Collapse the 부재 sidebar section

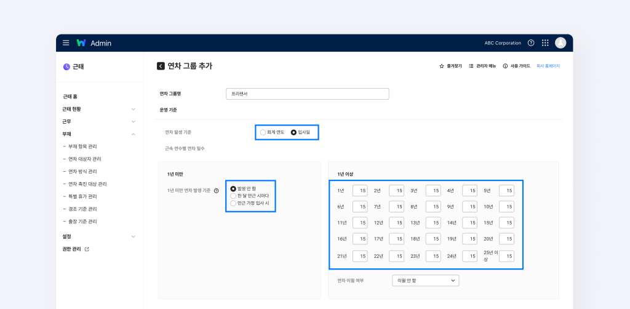click(x=134, y=134)
